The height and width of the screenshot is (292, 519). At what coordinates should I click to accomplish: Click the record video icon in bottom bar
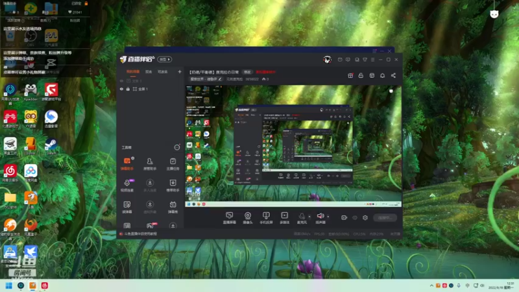[344, 217]
